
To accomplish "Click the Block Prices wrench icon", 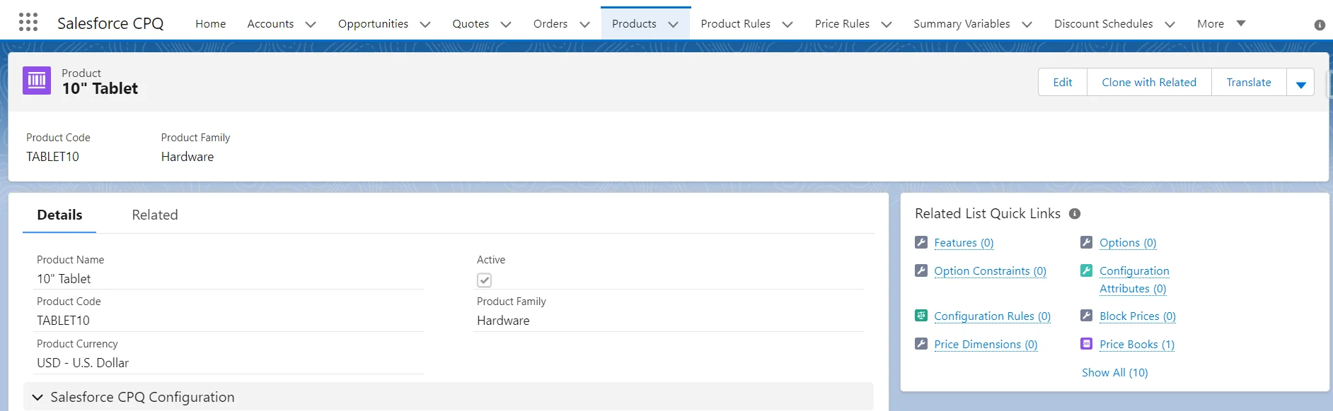I will 1087,316.
